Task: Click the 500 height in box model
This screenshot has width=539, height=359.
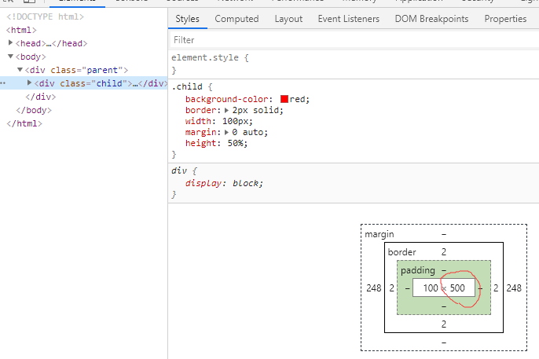Action: coord(457,288)
